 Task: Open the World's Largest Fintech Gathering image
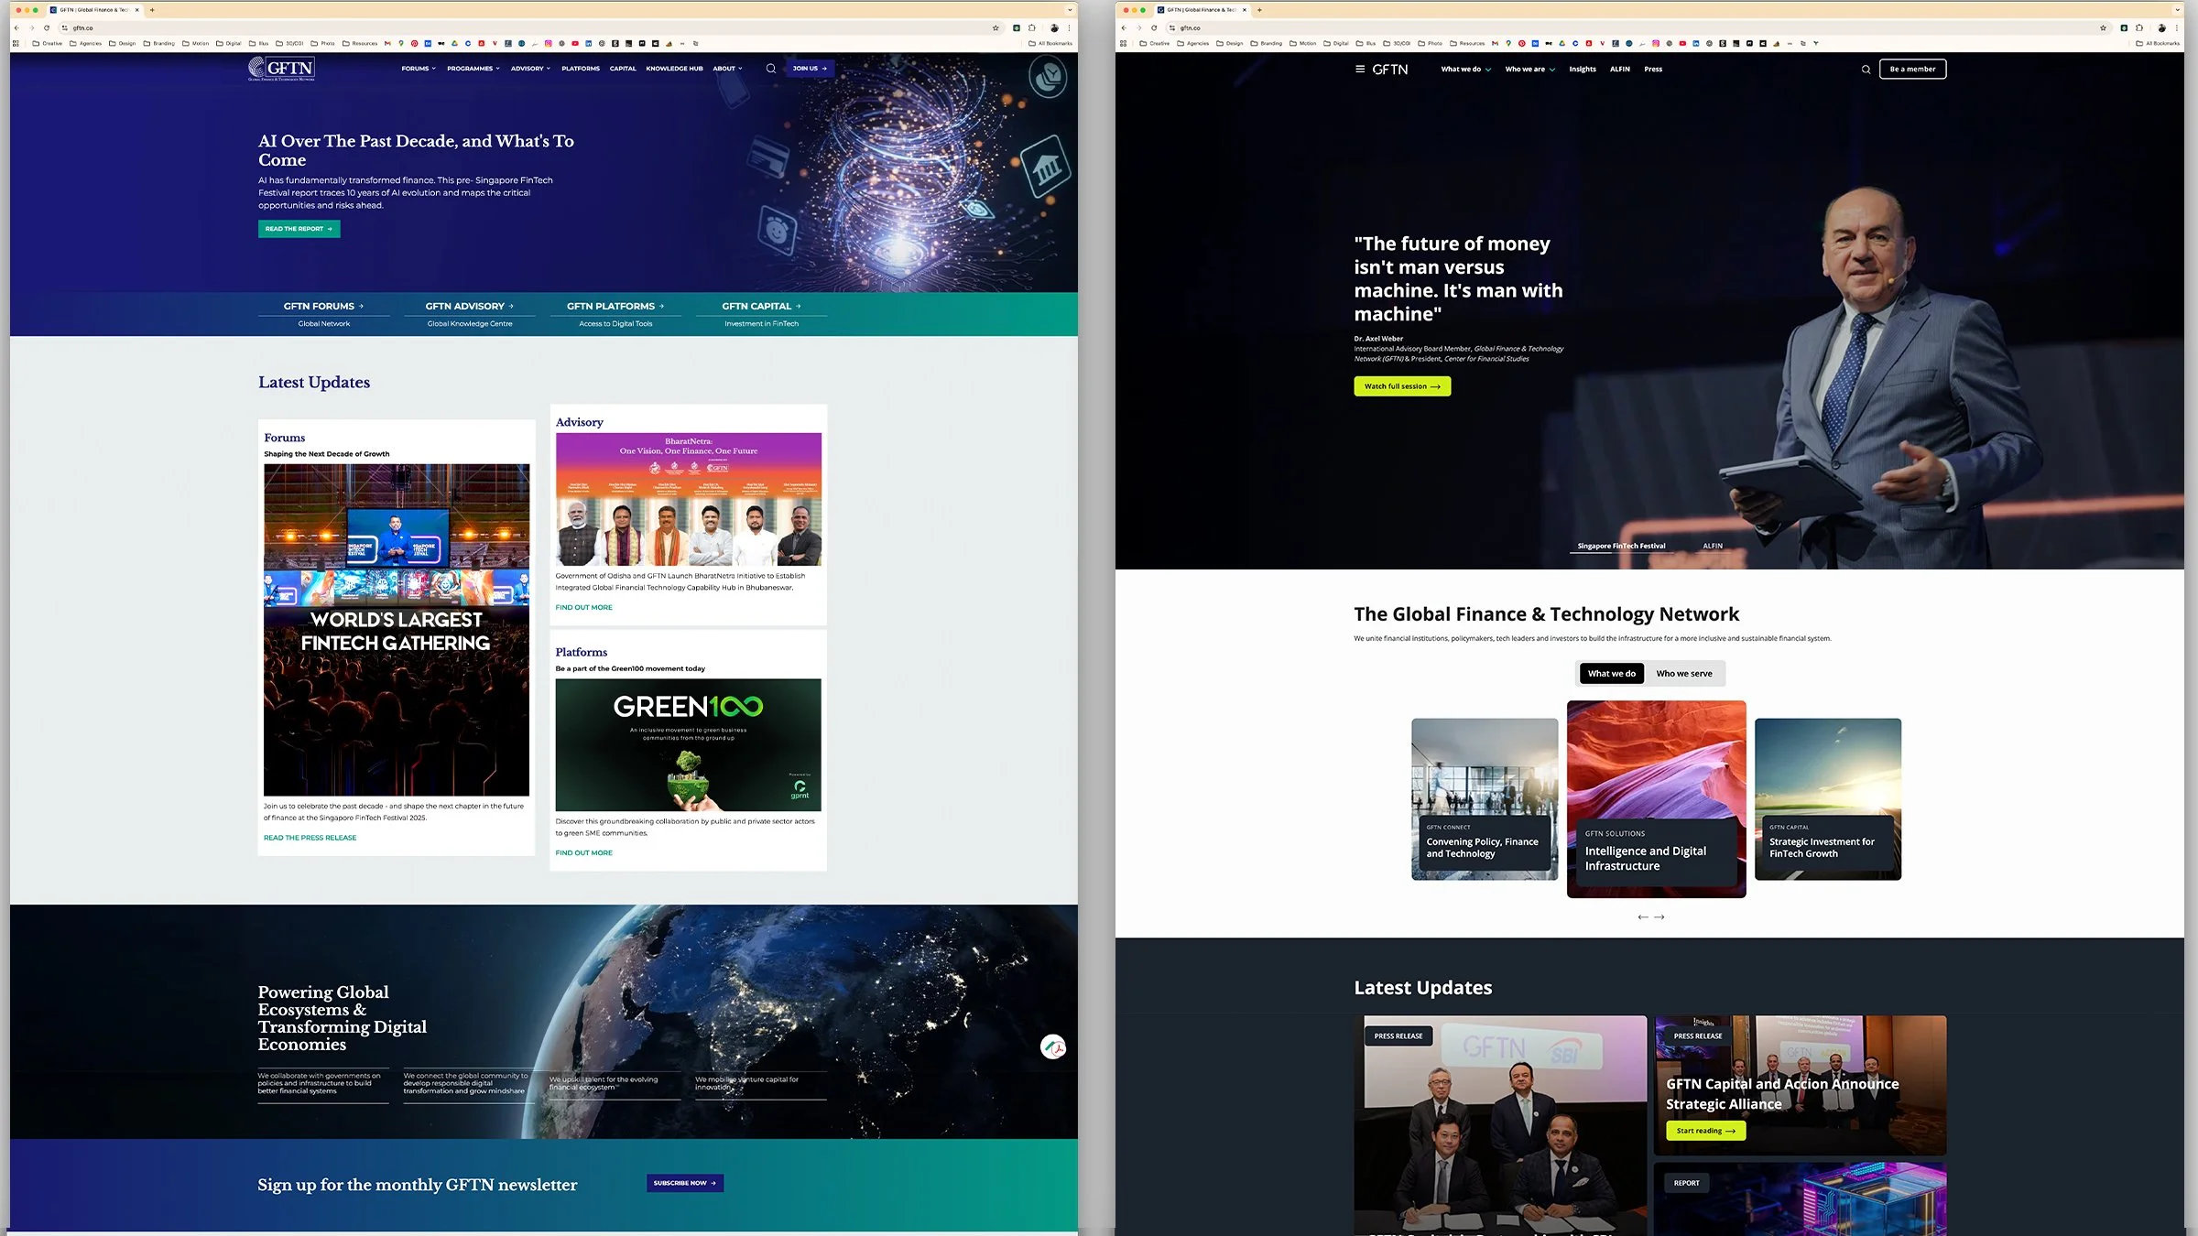click(x=397, y=630)
